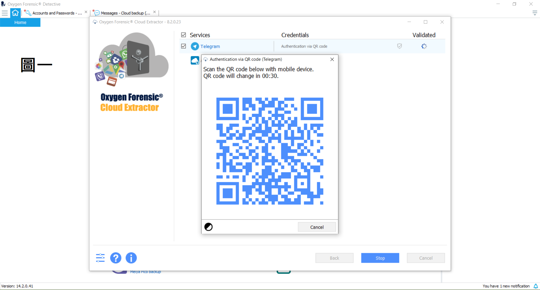Uncheck the Telegram service checkbox
Image resolution: width=540 pixels, height=290 pixels.
(184, 46)
